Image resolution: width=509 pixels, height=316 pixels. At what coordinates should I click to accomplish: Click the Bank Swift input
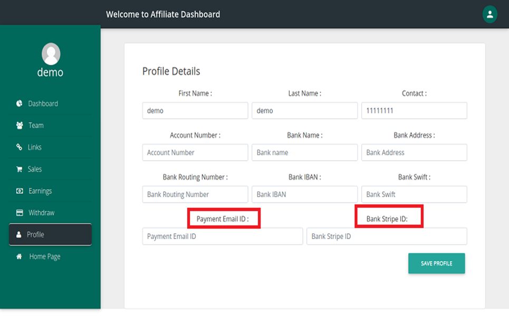[x=414, y=194]
